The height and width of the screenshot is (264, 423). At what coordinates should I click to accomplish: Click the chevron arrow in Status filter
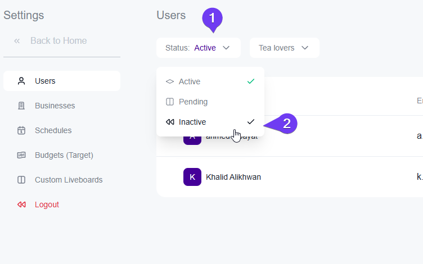pos(226,48)
